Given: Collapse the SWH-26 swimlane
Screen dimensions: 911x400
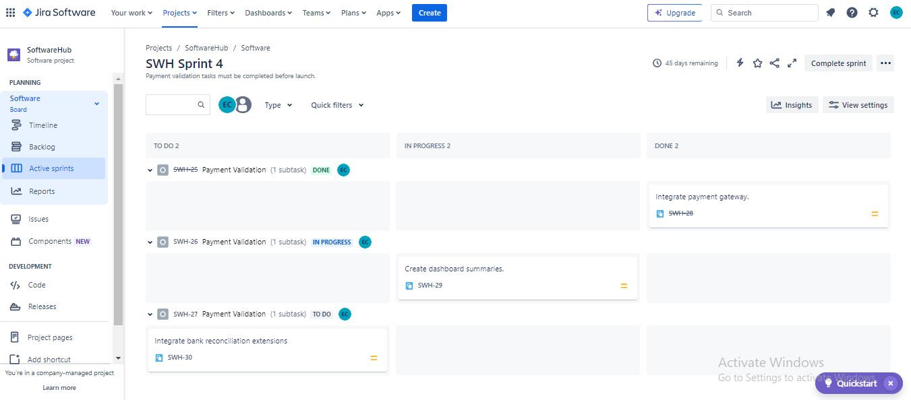Looking at the screenshot, I should 150,242.
